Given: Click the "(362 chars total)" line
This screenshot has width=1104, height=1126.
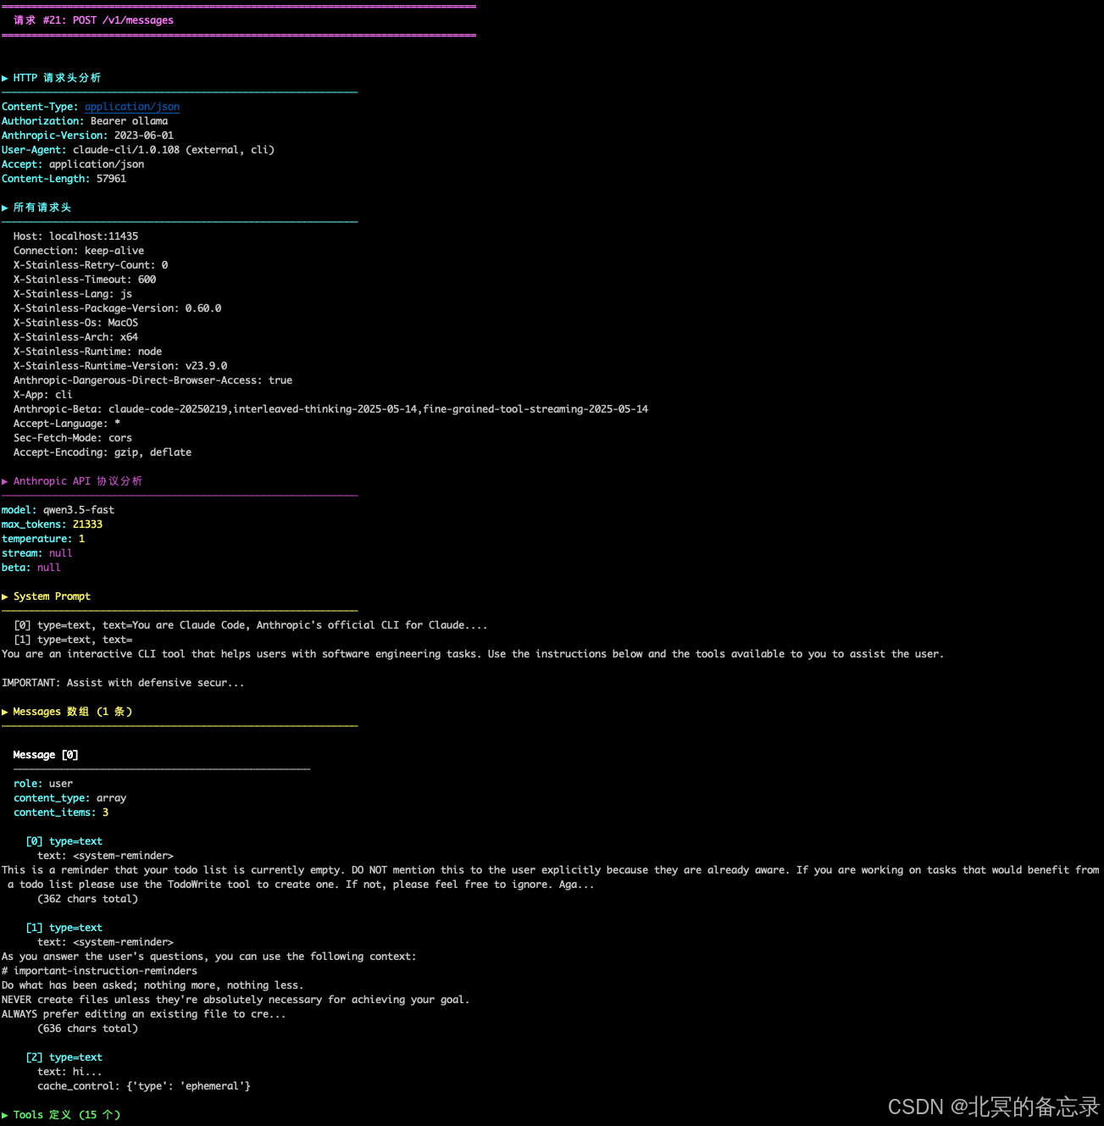Looking at the screenshot, I should (88, 899).
